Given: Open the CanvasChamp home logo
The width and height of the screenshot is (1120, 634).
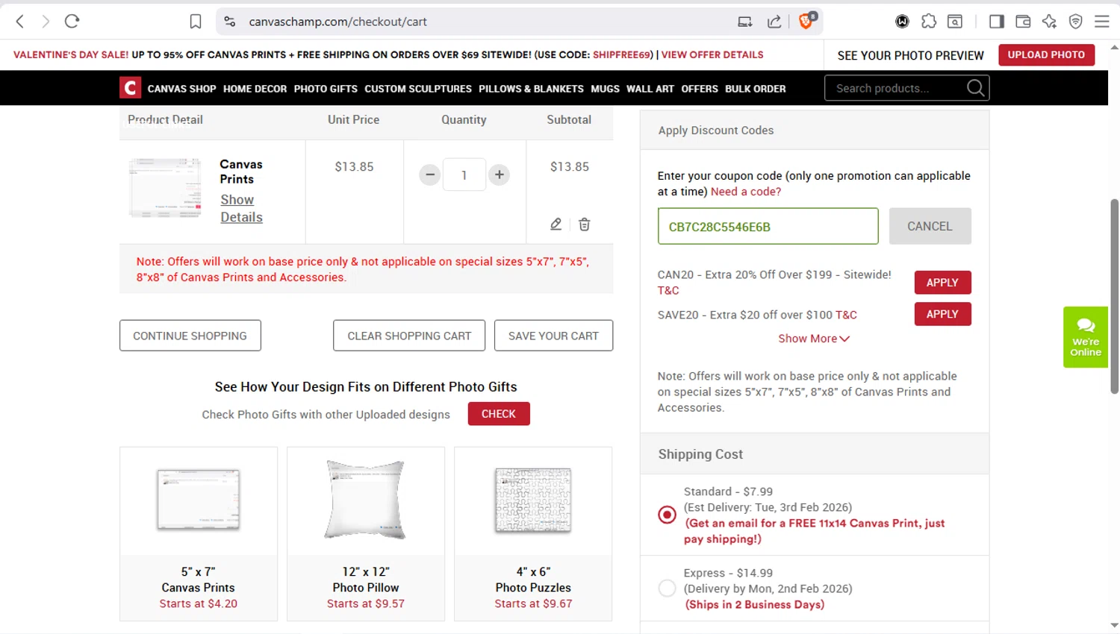Looking at the screenshot, I should [130, 88].
